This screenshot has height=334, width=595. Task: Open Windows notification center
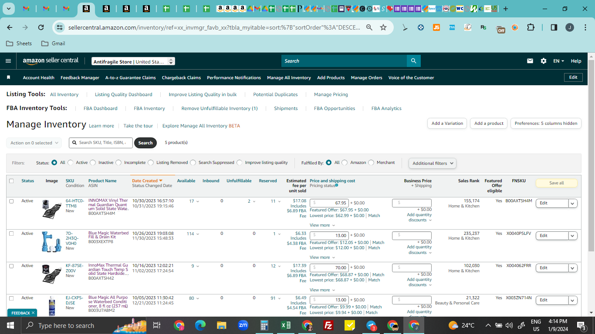(581, 325)
